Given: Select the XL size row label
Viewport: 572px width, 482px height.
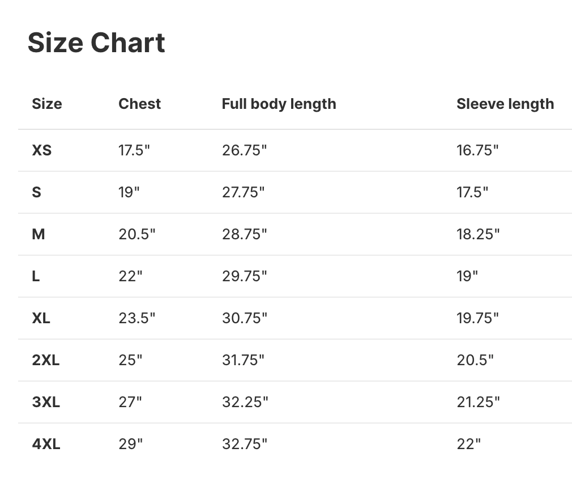Looking at the screenshot, I should point(41,318).
